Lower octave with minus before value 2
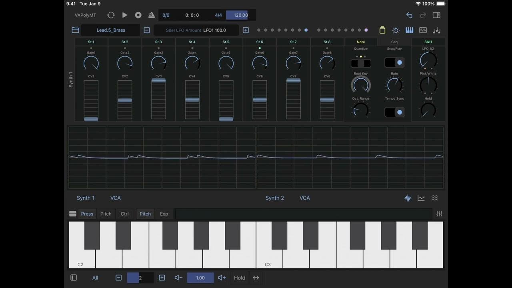The width and height of the screenshot is (512, 288). (118, 278)
